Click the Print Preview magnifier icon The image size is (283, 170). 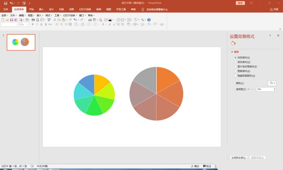[38, 20]
